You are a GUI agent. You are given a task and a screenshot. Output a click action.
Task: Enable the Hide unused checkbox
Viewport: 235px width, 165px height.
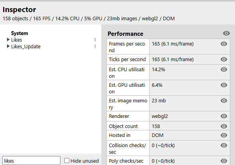tap(67, 161)
